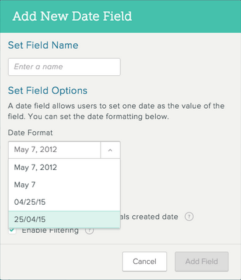Choose the May 7, 2012 option in the list
The image size is (241, 280).
point(65,167)
